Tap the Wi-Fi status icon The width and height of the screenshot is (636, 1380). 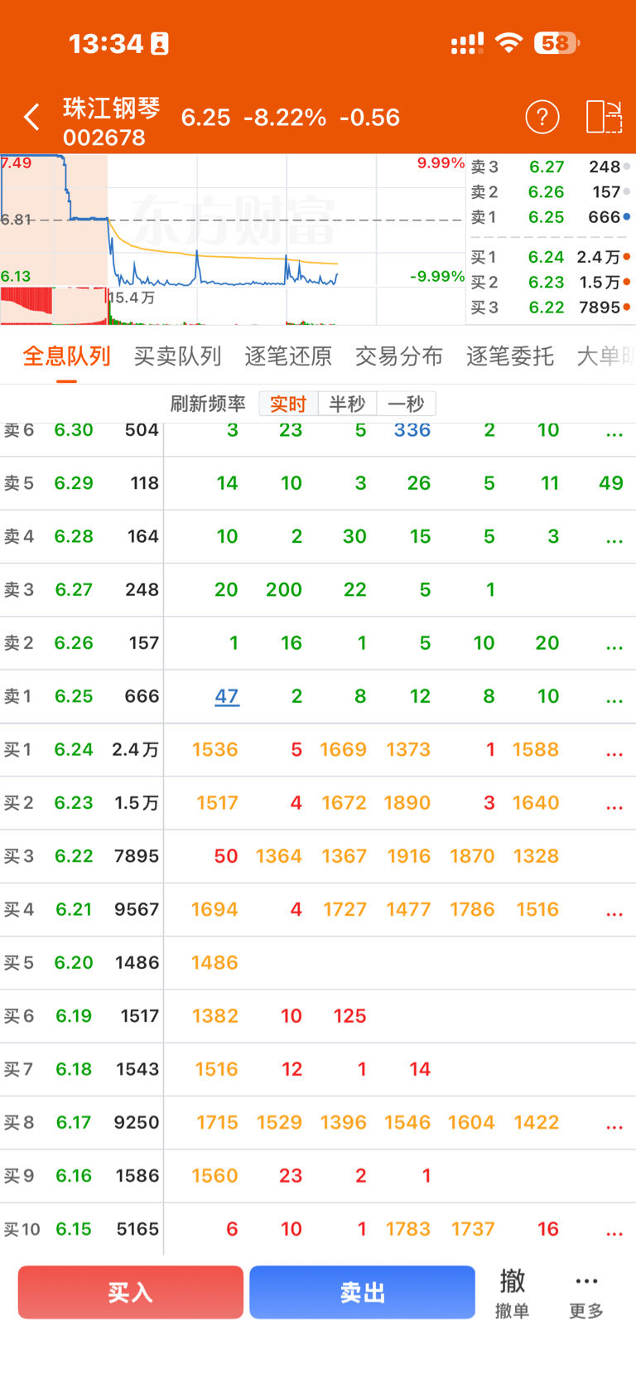(x=509, y=43)
